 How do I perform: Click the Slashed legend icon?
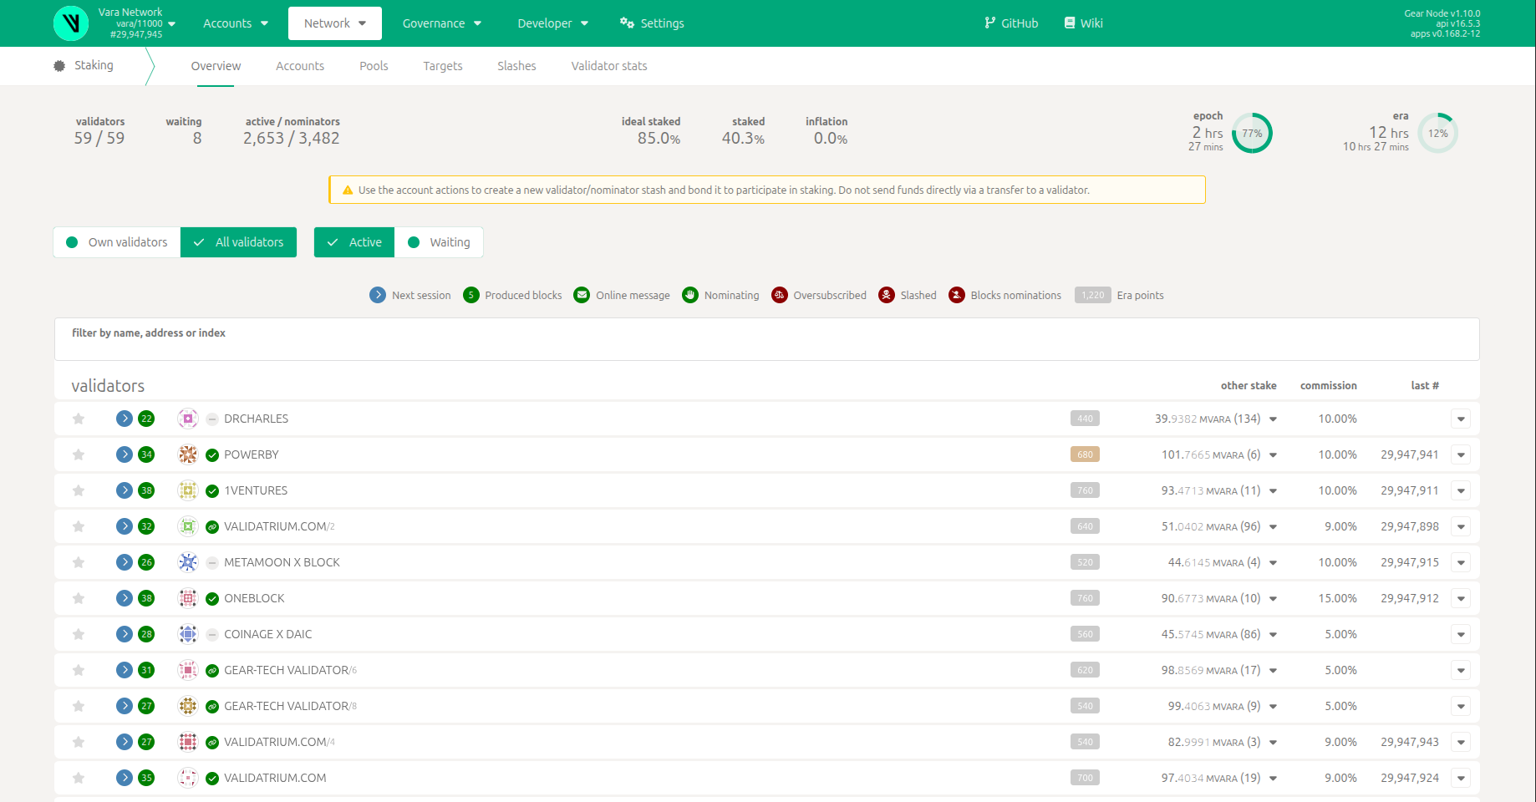tap(887, 295)
